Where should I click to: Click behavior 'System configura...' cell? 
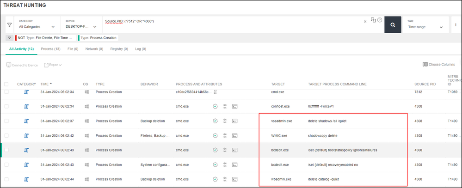pyautogui.click(x=155, y=165)
